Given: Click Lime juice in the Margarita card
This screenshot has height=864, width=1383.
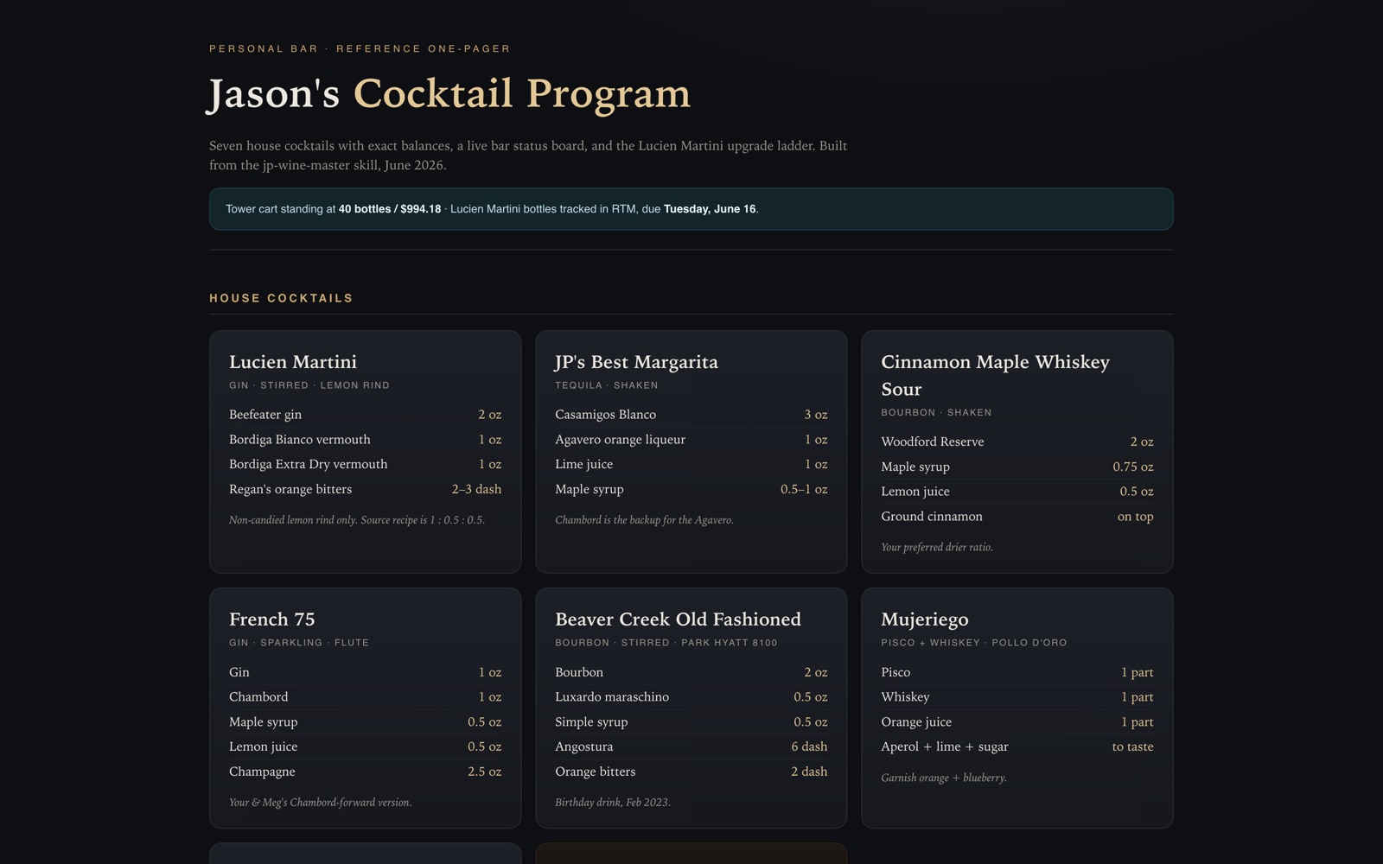Looking at the screenshot, I should pos(583,464).
